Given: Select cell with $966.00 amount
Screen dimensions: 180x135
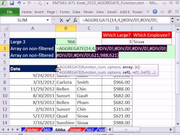Looking at the screenshot, I should (117, 82).
